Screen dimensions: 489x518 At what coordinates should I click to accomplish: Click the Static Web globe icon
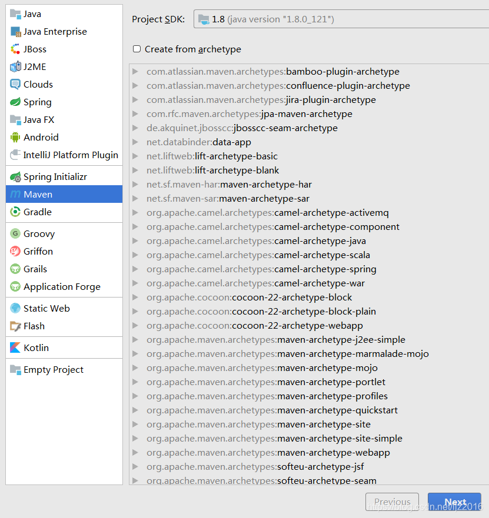[x=15, y=308]
